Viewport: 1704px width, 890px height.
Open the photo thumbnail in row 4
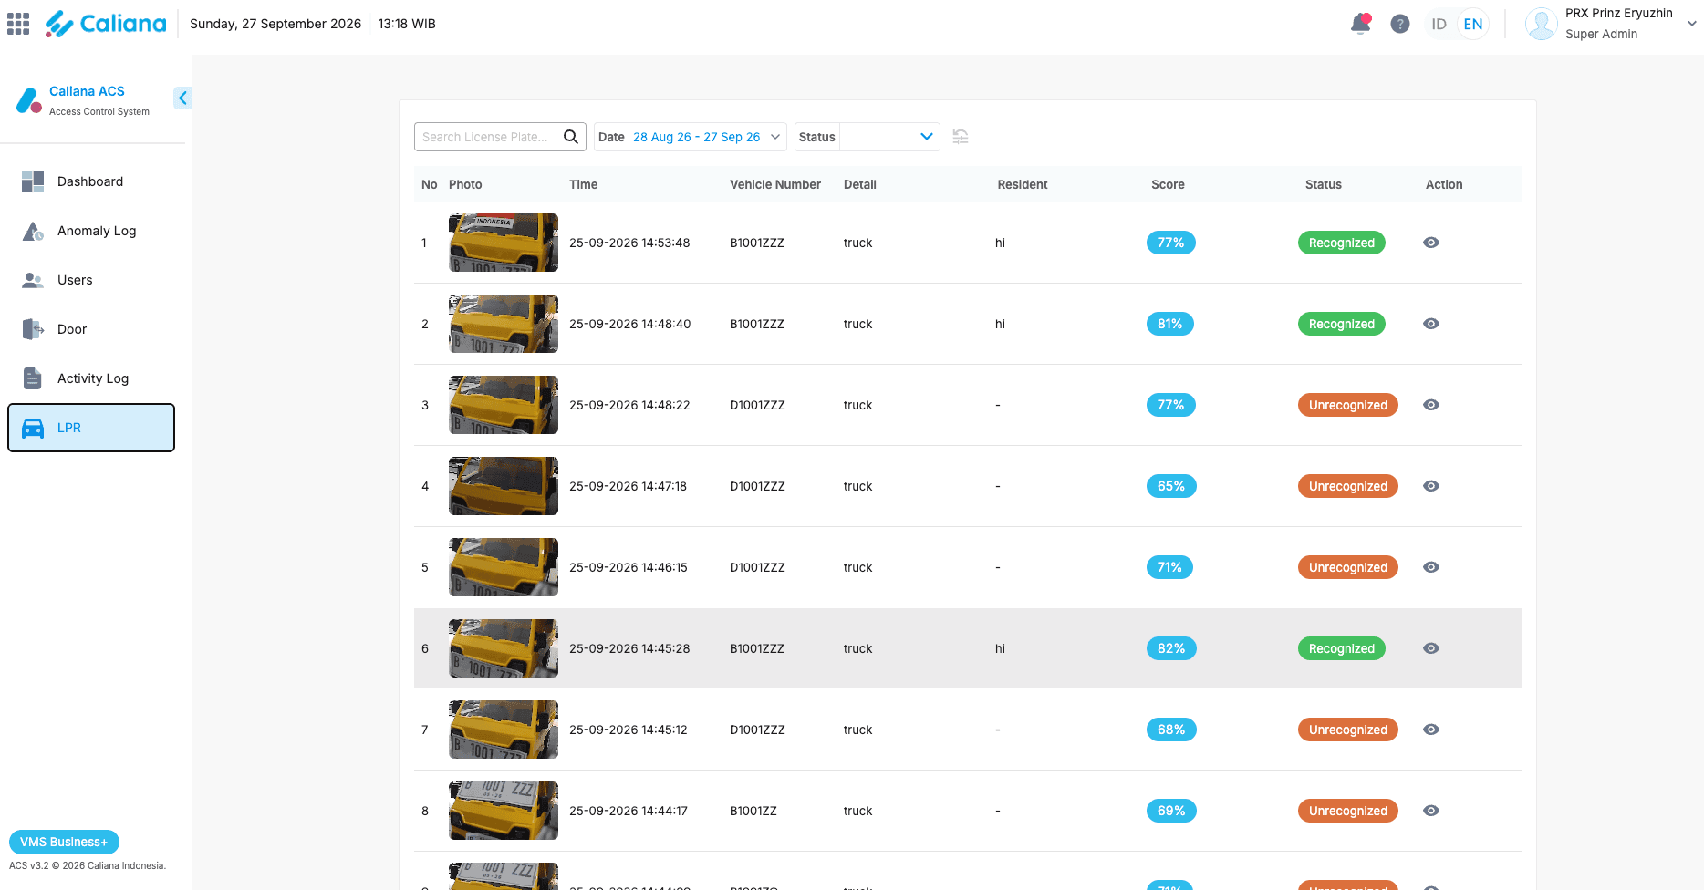504,486
